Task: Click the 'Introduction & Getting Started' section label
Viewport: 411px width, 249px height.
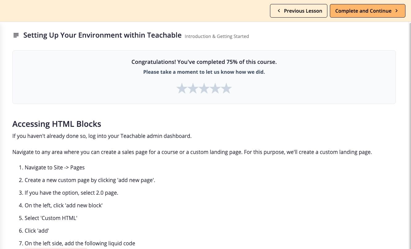Action: [x=217, y=36]
